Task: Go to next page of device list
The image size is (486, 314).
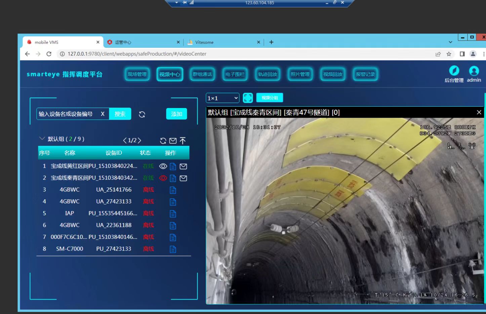Action: (139, 140)
